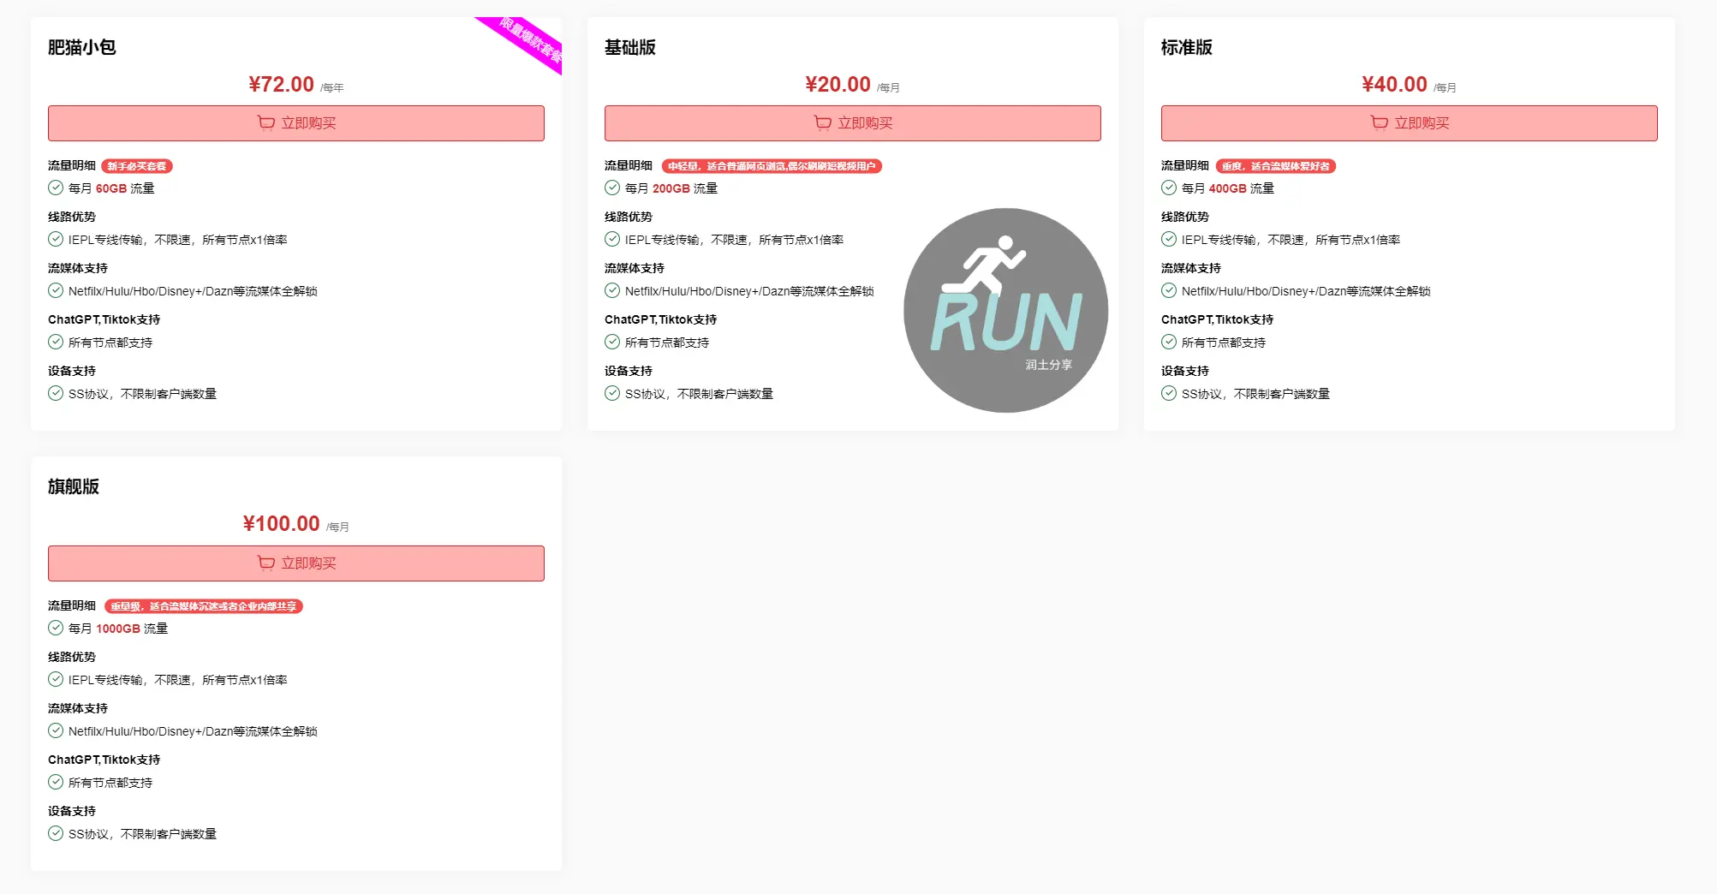The height and width of the screenshot is (894, 1717).
Task: Select the 肥猫小包 plan title
Action: coord(82,47)
